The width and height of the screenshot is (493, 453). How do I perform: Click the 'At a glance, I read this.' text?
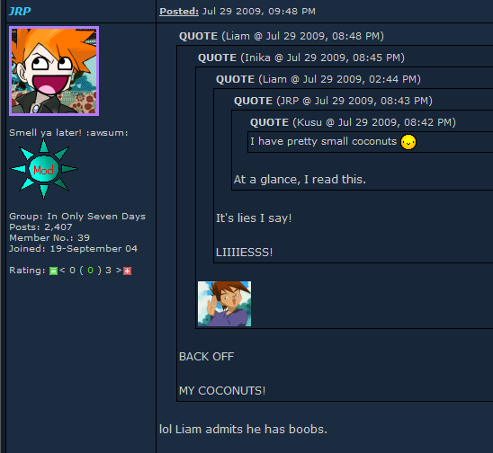coord(300,180)
